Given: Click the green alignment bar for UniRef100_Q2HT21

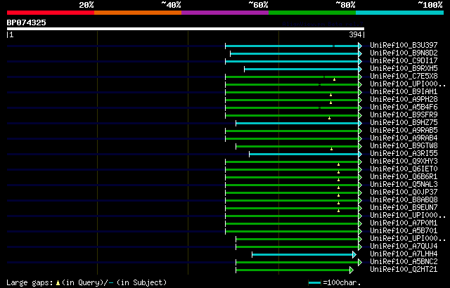Looking at the screenshot, I should coord(292,270).
